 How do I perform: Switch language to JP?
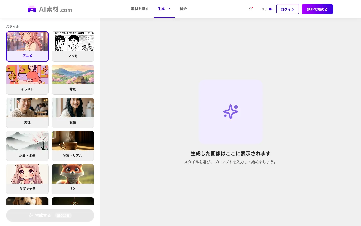point(270,9)
